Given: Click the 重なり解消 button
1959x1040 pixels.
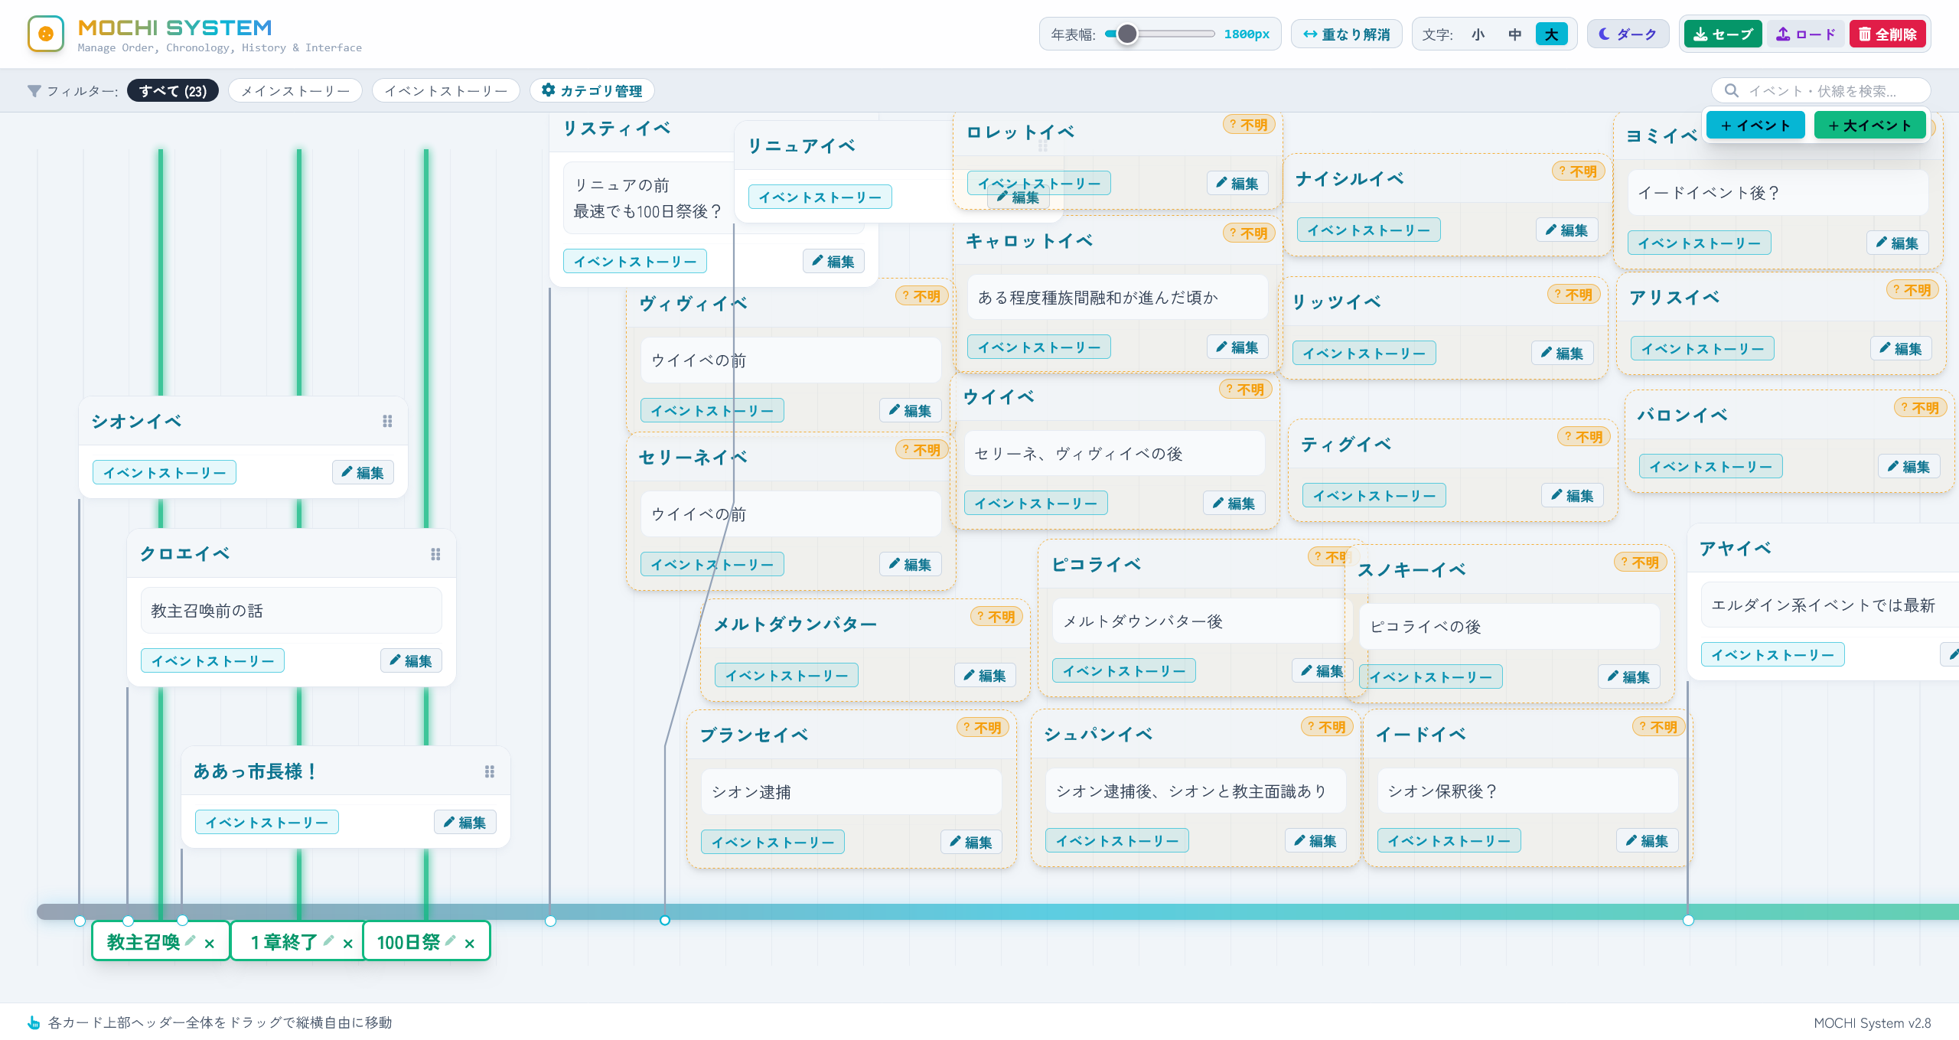Looking at the screenshot, I should (1347, 34).
